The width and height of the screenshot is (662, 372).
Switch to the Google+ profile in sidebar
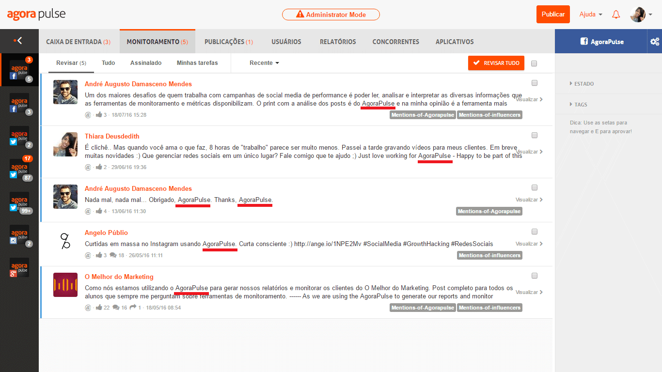pyautogui.click(x=19, y=267)
